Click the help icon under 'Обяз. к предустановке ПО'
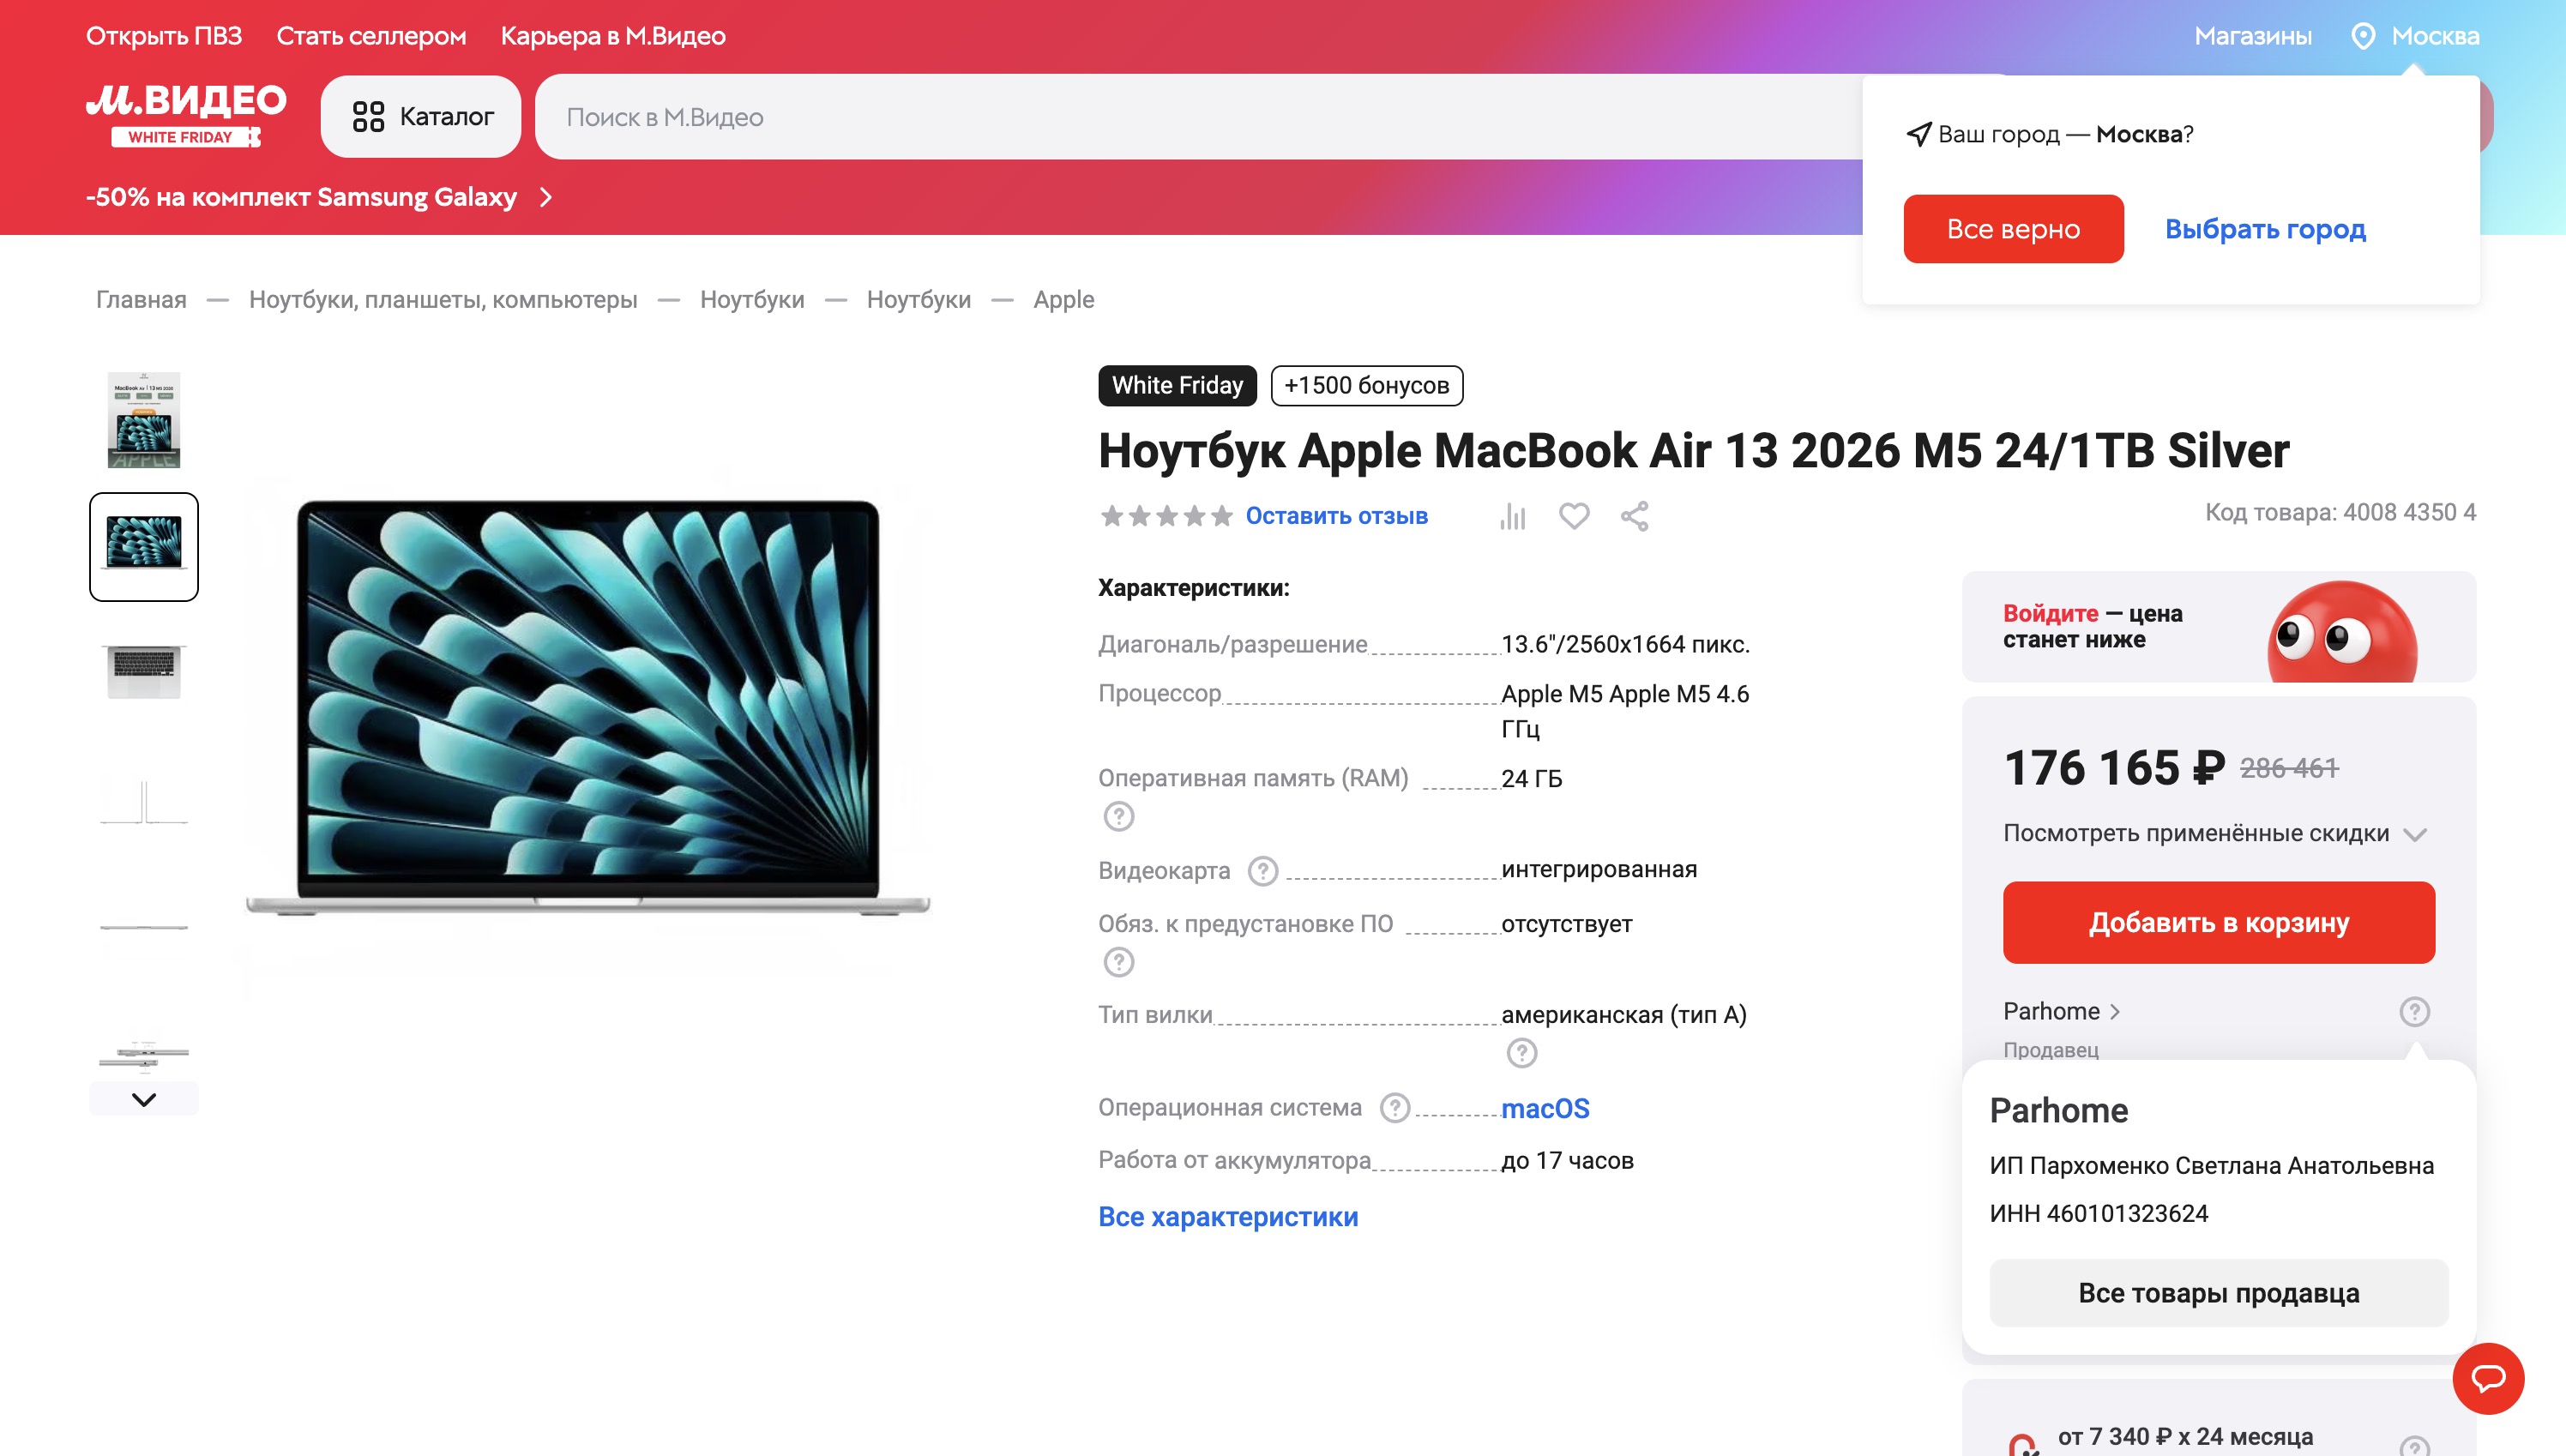Viewport: 2566px width, 1456px height. [x=1119, y=962]
